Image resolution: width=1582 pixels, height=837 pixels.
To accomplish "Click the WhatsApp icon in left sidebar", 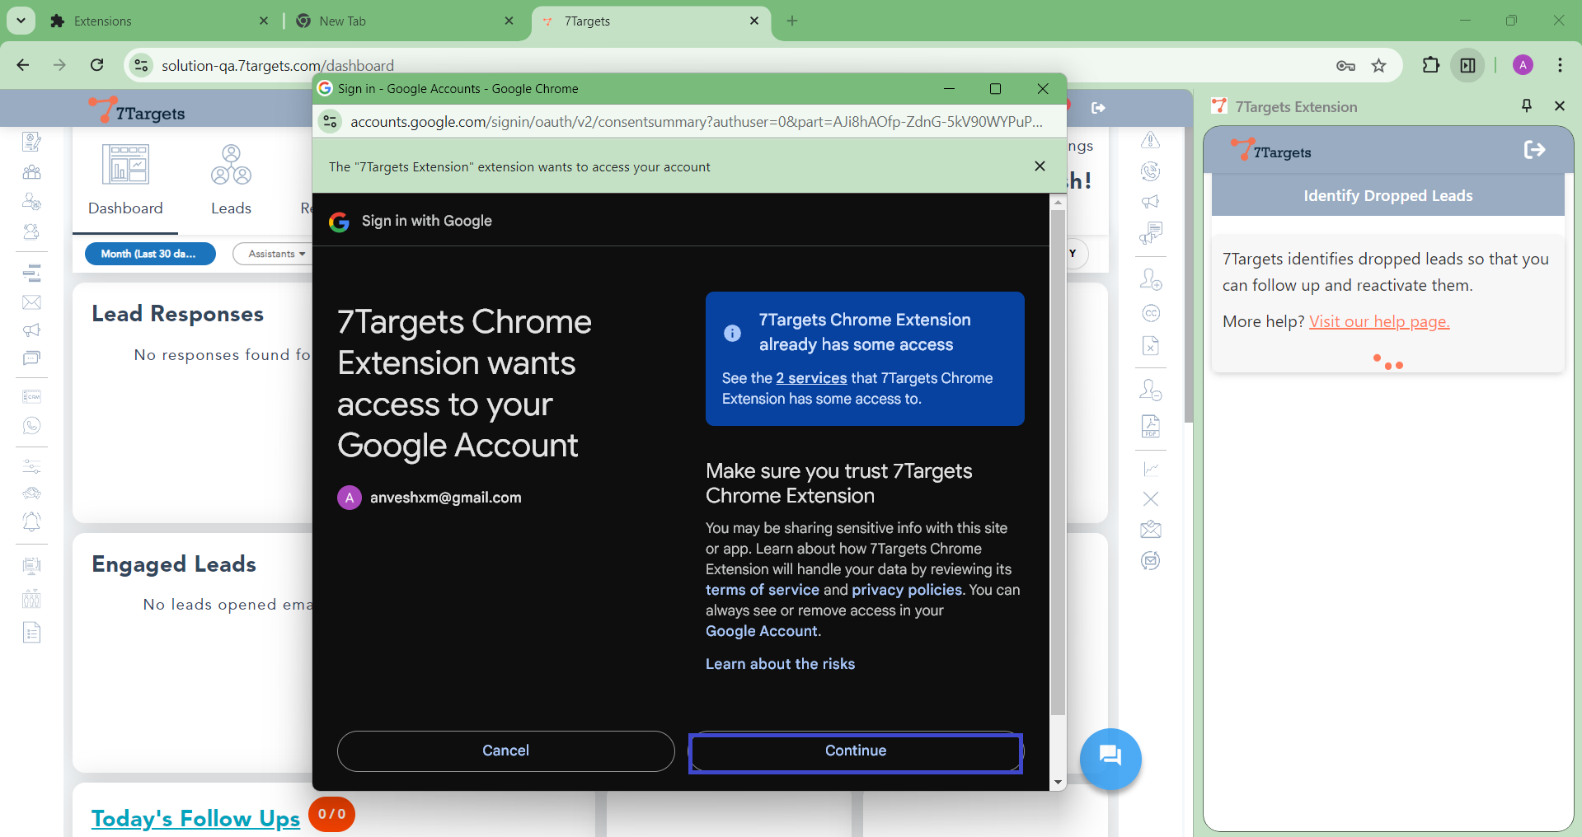I will pos(31,426).
